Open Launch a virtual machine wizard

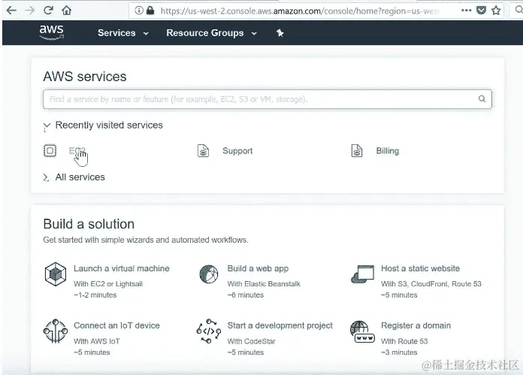click(122, 268)
